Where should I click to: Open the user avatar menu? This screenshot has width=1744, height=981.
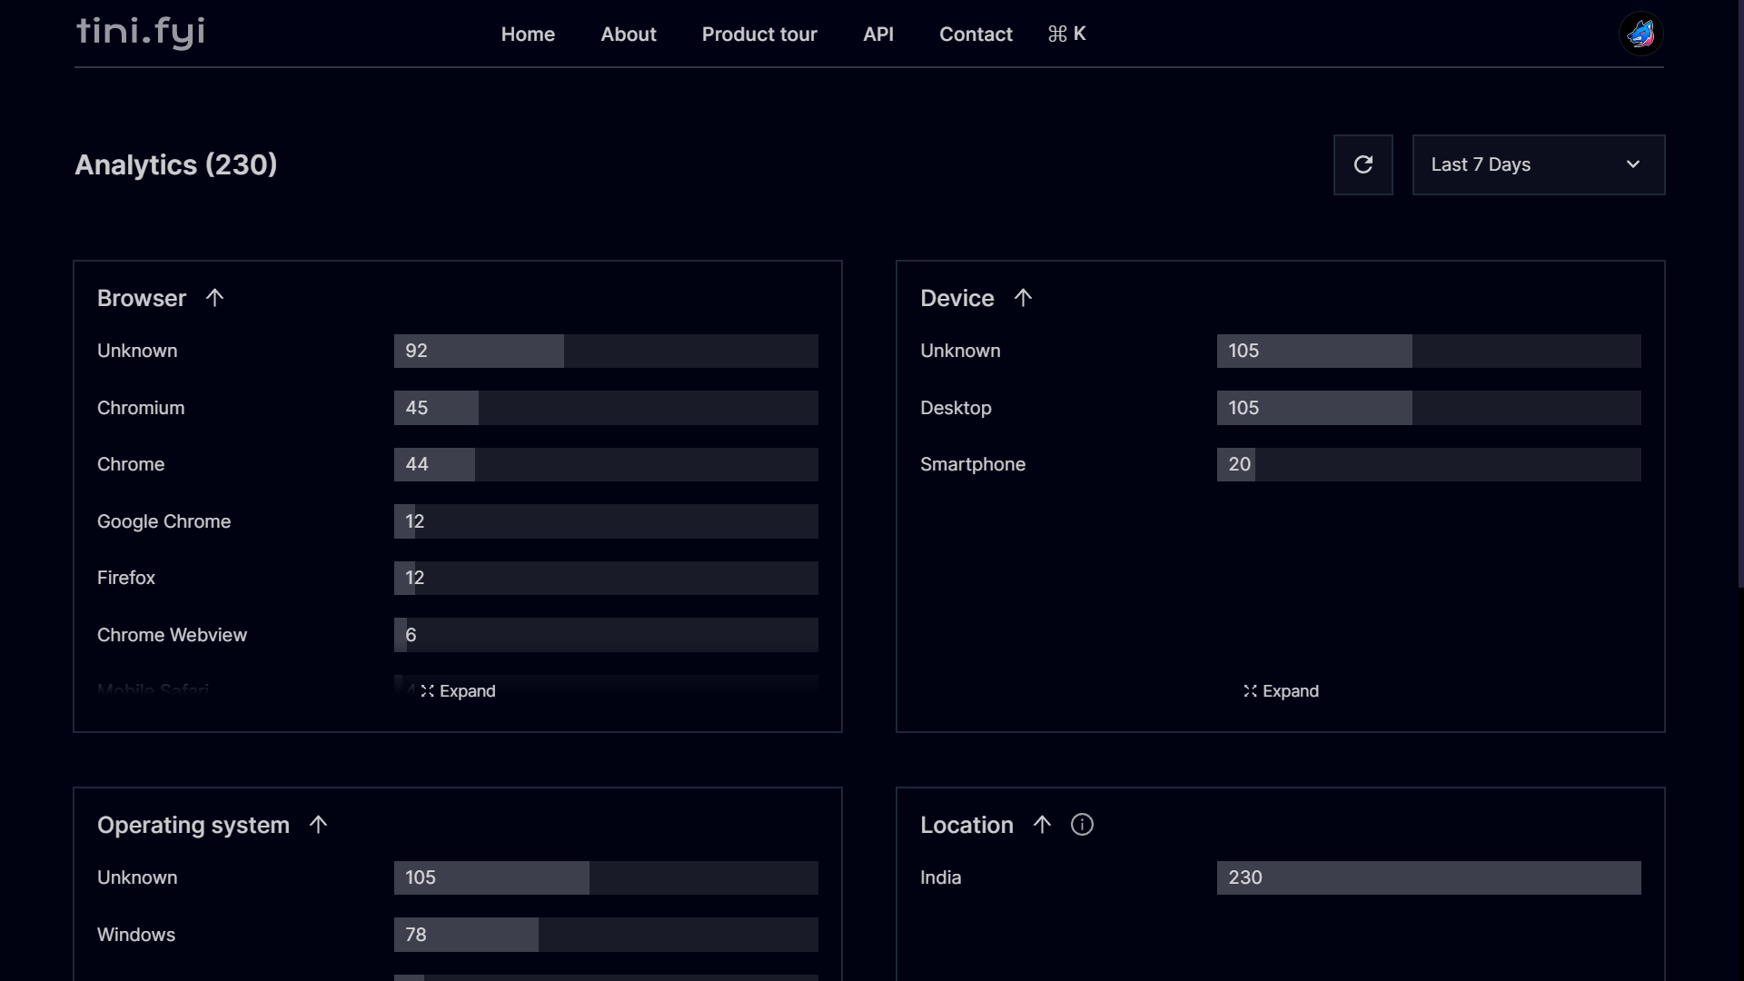[1640, 35]
